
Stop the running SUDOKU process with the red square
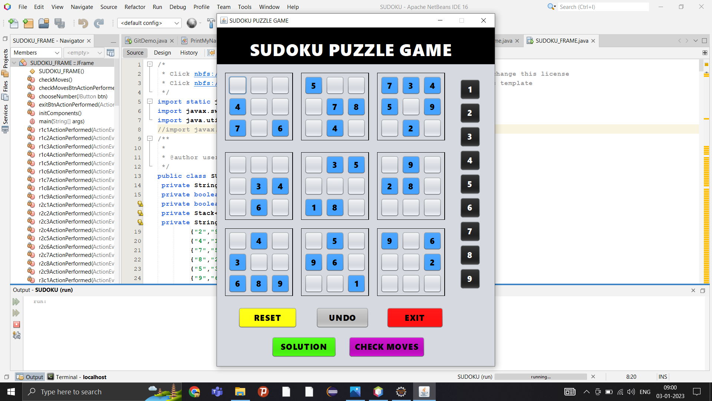(x=16, y=324)
